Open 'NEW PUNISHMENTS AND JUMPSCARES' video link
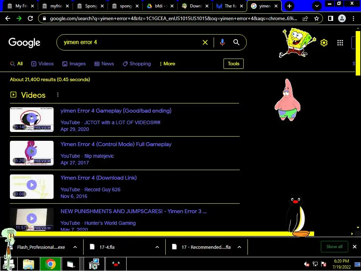This screenshot has width=361, height=271. pos(134,211)
